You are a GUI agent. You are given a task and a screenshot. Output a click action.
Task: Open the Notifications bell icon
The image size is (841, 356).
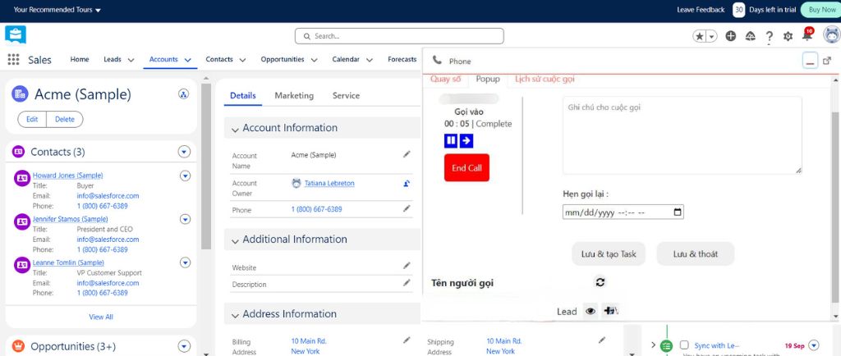(807, 35)
